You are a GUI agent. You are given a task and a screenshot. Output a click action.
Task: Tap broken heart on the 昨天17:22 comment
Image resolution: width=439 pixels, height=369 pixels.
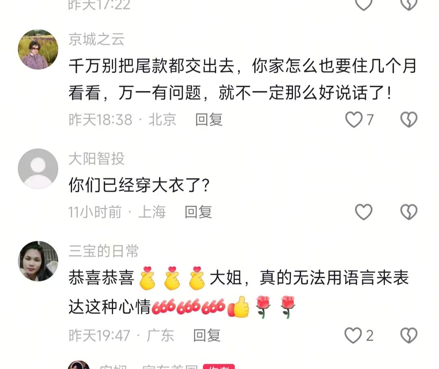[x=409, y=4]
